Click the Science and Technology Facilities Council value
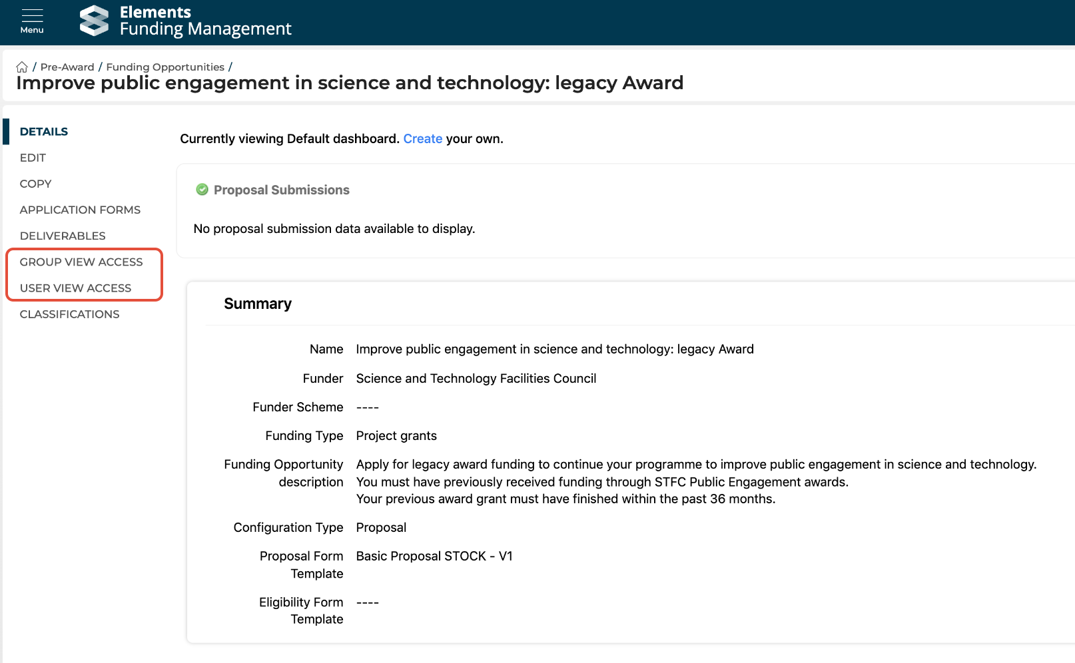This screenshot has width=1075, height=663. point(476,378)
